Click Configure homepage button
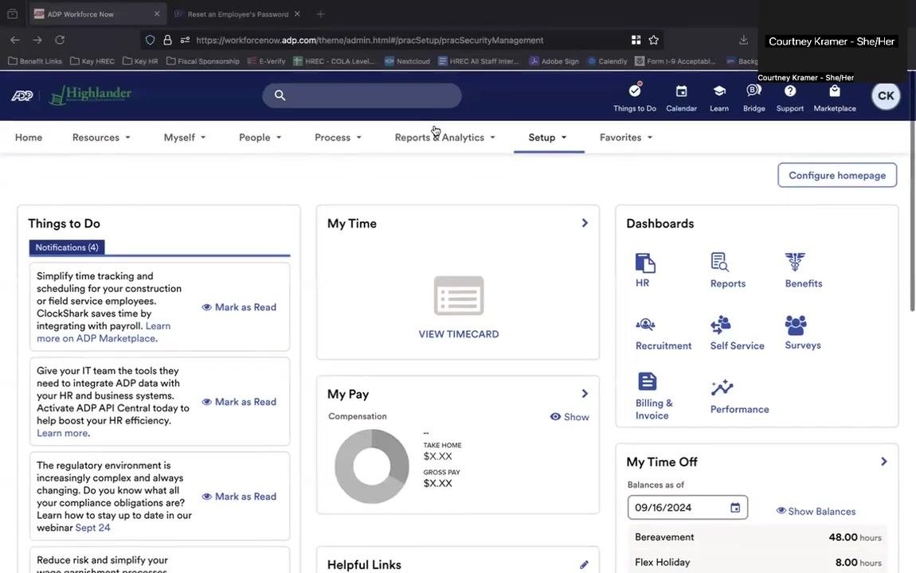The width and height of the screenshot is (916, 573). click(836, 175)
